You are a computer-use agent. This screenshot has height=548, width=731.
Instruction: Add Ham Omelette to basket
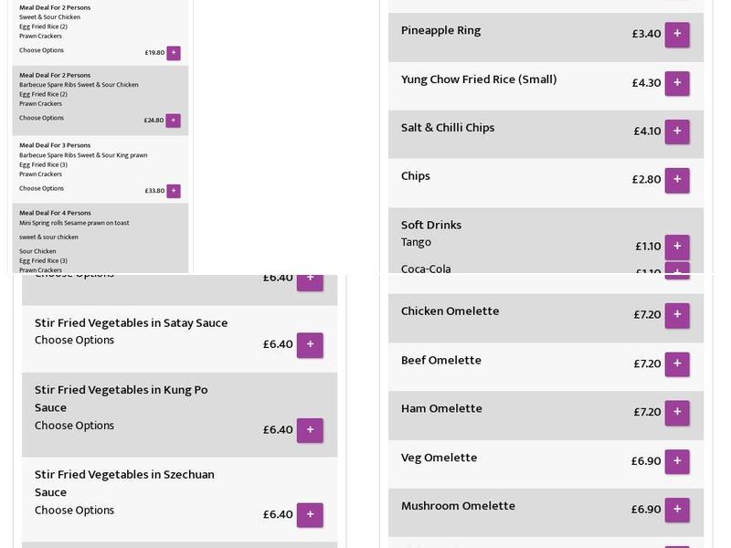point(676,412)
